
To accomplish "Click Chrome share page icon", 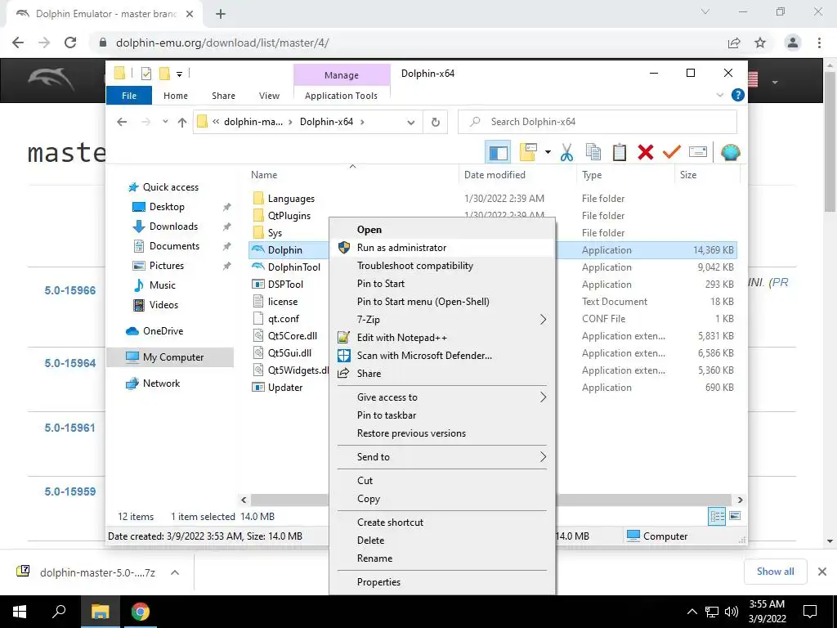I will (734, 43).
